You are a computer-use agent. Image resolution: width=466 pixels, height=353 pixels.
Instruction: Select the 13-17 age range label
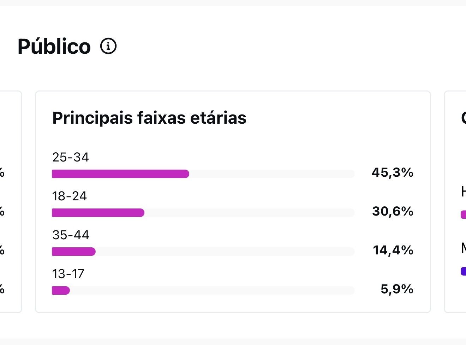coord(68,274)
